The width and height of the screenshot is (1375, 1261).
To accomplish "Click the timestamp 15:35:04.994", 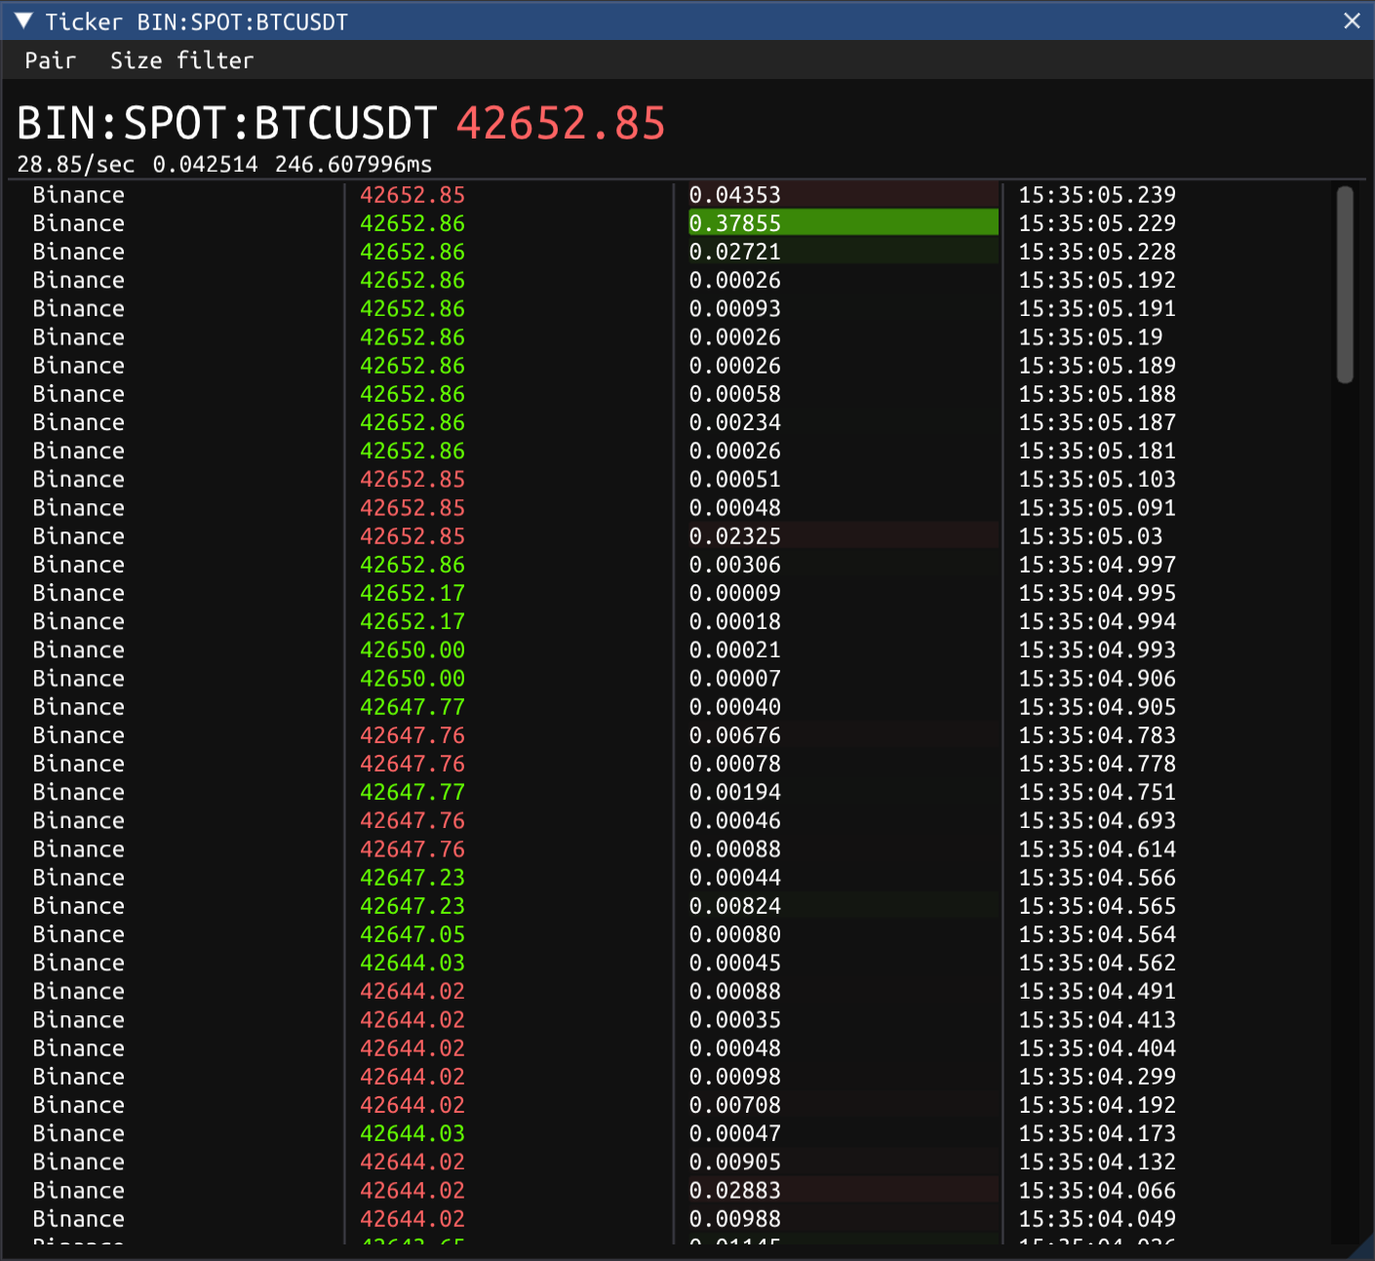I will 1097,621.
